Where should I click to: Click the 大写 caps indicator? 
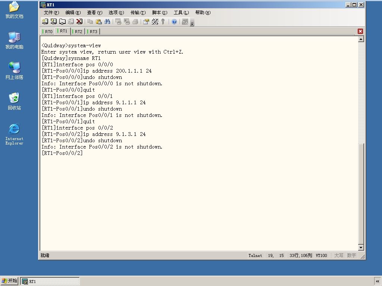(339, 255)
